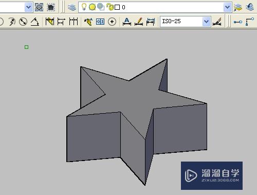Click the Dimension Edit icon
Viewport: 257px width, 195px height.
(x=127, y=22)
